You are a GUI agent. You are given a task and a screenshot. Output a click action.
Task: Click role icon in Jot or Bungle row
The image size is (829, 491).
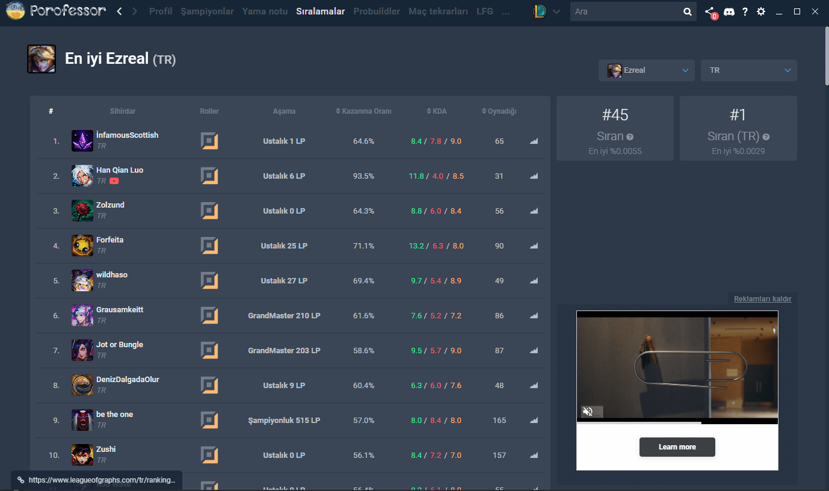(209, 351)
